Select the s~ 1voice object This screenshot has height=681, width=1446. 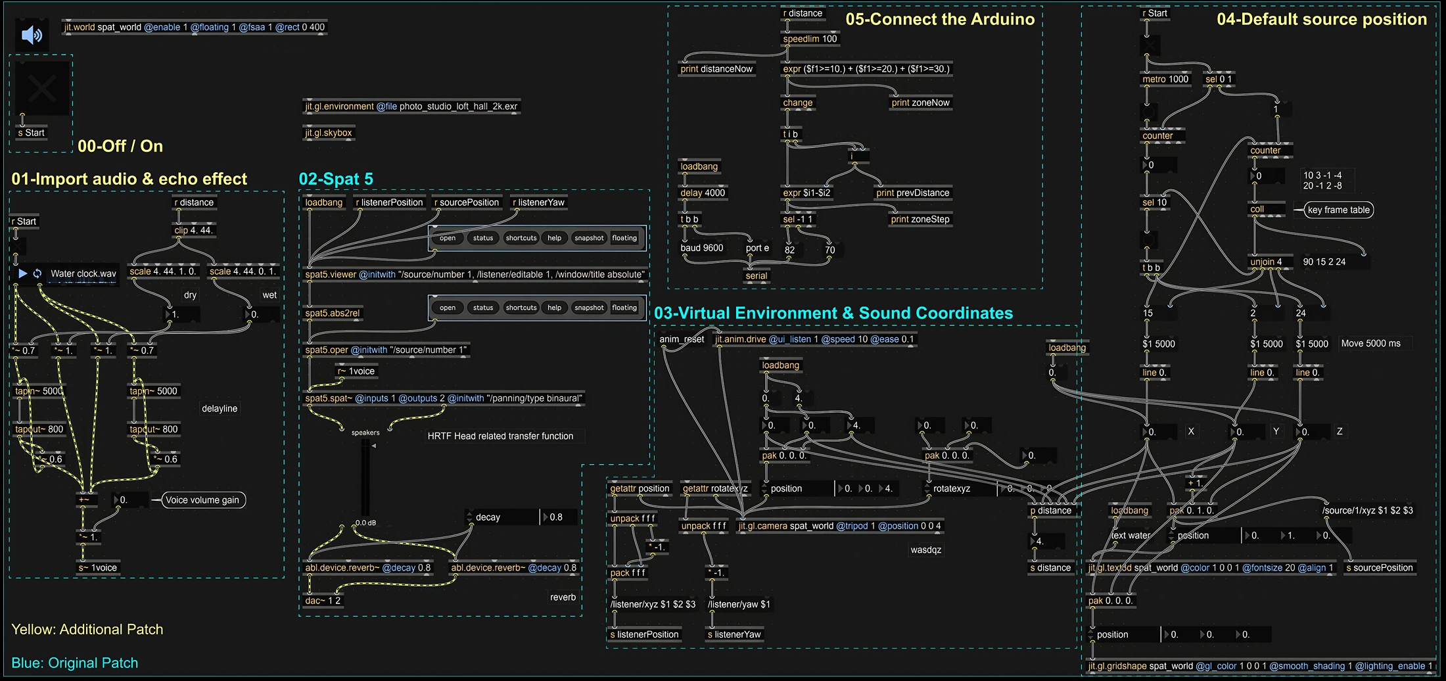click(98, 568)
